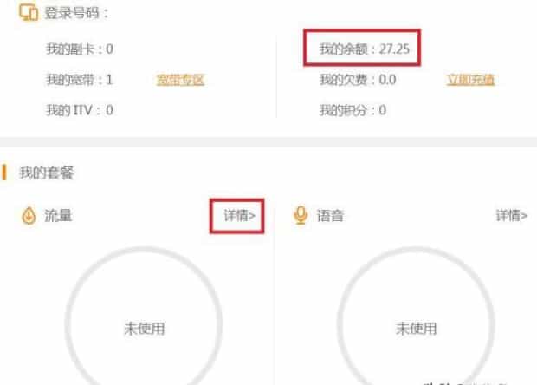Click 未使用 text inside 语音 circle
537x385 pixels.
pos(416,329)
